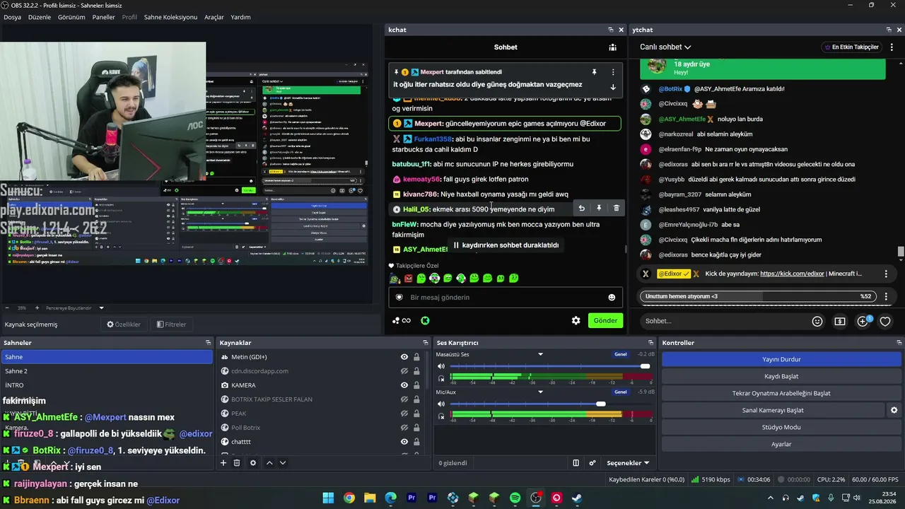Open the Paneller menu

[103, 17]
